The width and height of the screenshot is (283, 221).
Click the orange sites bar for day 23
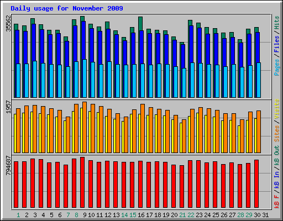(x=201, y=130)
